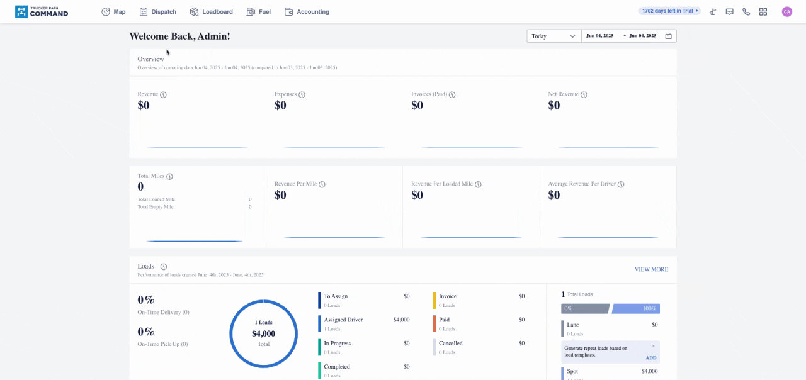Open the apps grid icon
Image resolution: width=806 pixels, height=380 pixels.
pyautogui.click(x=763, y=11)
